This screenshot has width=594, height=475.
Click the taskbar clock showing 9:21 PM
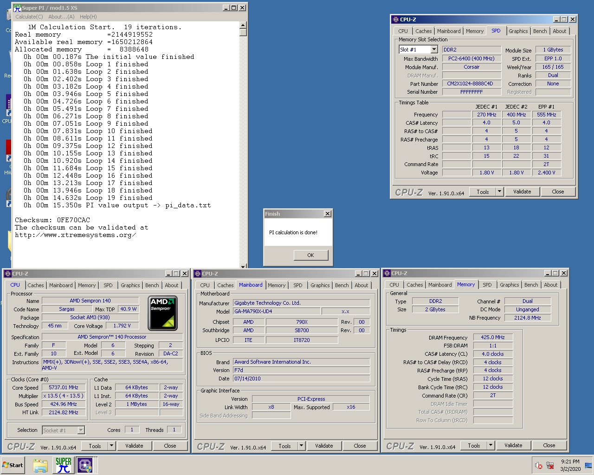coord(570,465)
